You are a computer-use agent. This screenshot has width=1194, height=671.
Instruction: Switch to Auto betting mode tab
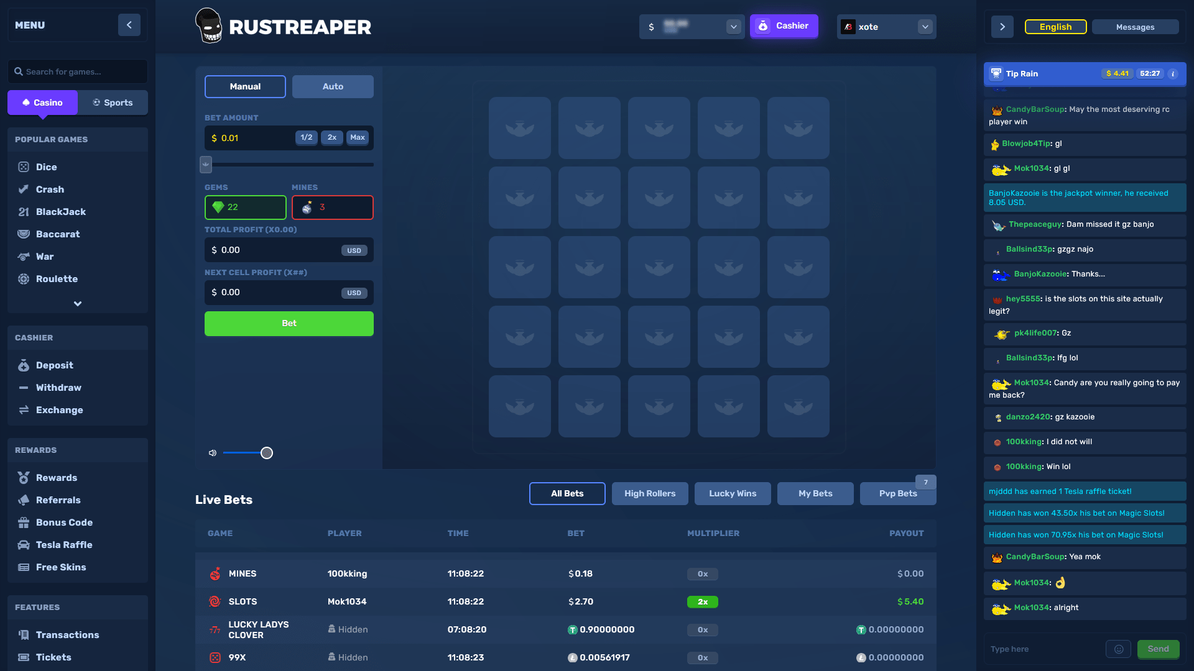pos(333,86)
